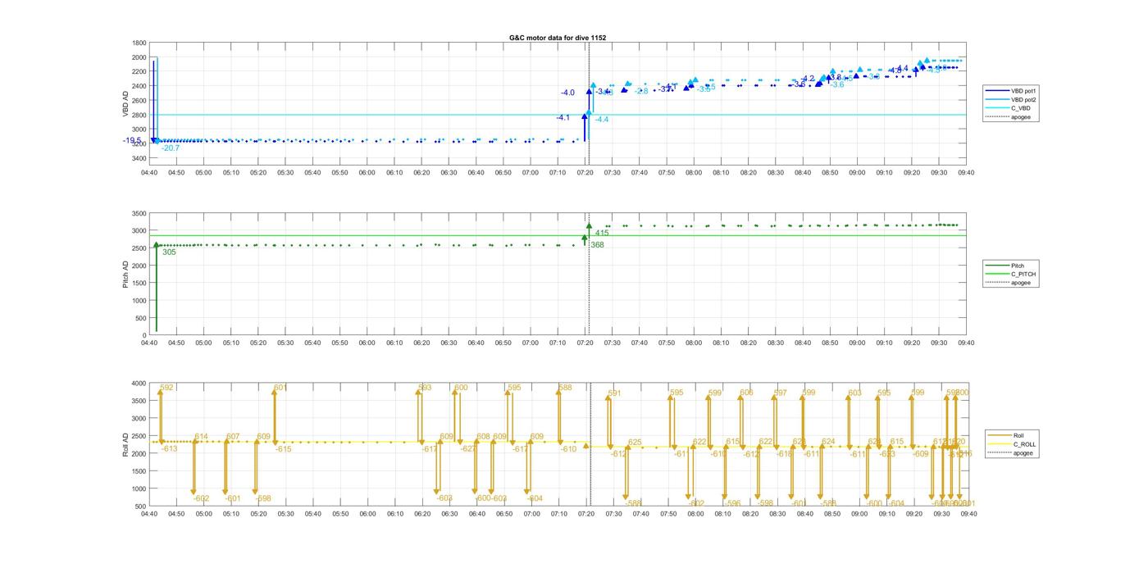The height and width of the screenshot is (568, 1148).
Task: Click the '08:00' time tick under Roll plot
Action: click(x=695, y=515)
